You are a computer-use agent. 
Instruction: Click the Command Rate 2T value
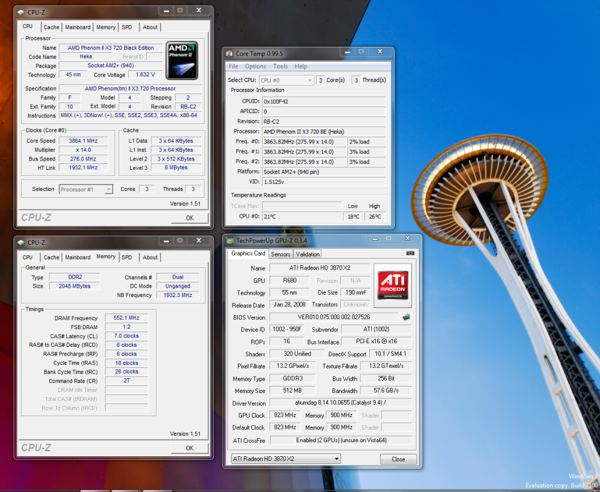[x=127, y=381]
